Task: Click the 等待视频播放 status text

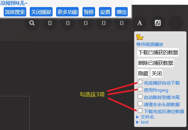Action: tap(150, 45)
